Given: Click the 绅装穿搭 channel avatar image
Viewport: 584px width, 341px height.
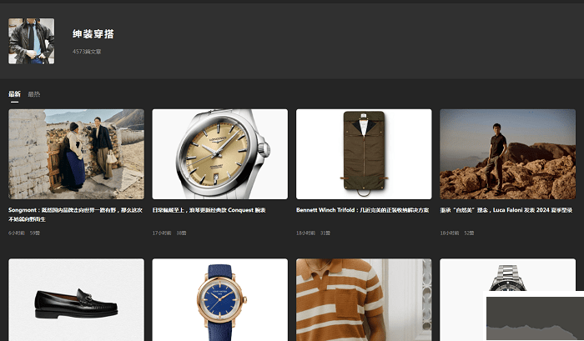Looking at the screenshot, I should [x=31, y=41].
